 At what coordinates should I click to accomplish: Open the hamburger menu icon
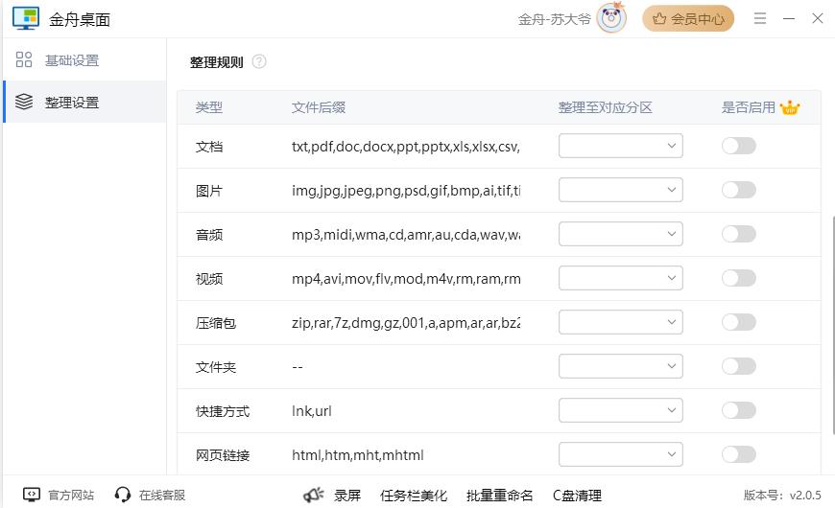(x=760, y=18)
